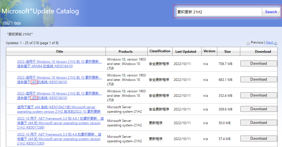Click the 57.4 MB size cell

(x=224, y=139)
